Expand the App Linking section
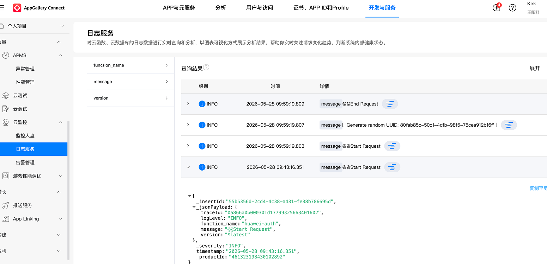 tap(61, 219)
